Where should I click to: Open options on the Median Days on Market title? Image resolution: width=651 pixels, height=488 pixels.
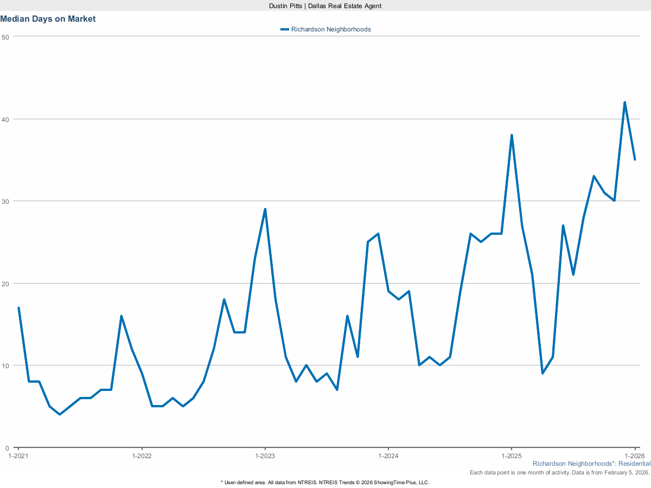(x=48, y=19)
